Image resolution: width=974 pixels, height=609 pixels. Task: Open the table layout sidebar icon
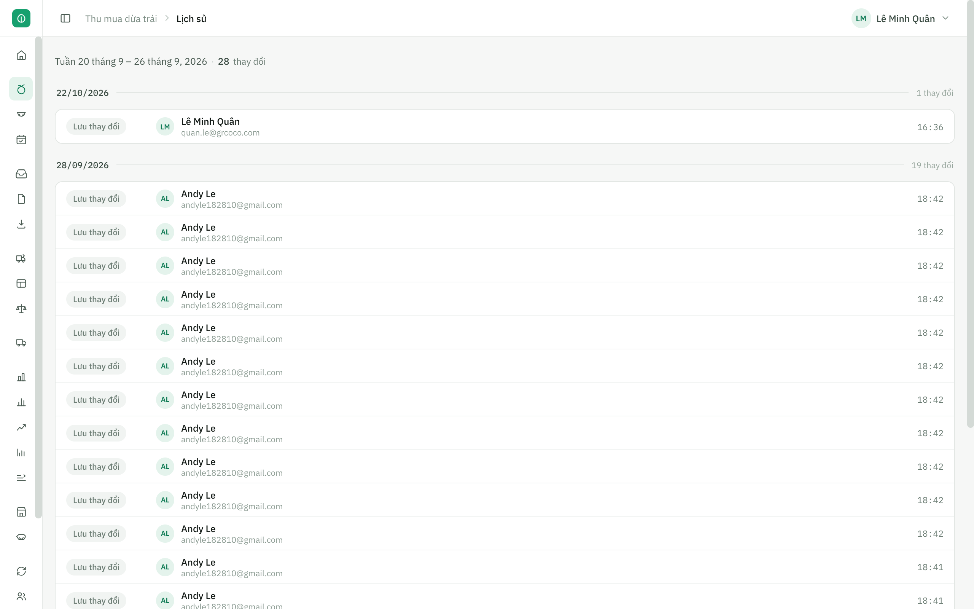[x=21, y=284]
